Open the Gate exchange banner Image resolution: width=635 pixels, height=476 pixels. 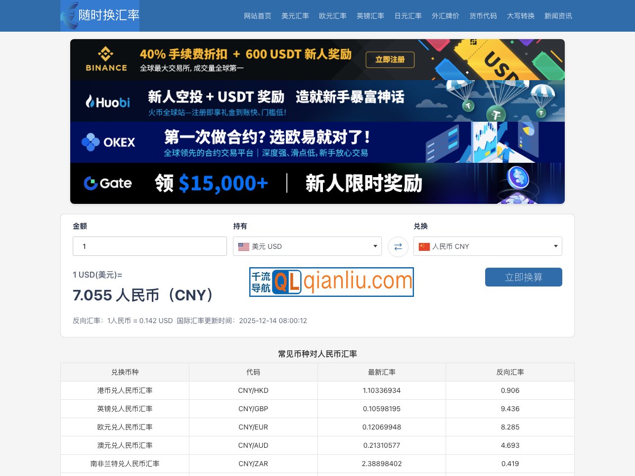coord(317,183)
